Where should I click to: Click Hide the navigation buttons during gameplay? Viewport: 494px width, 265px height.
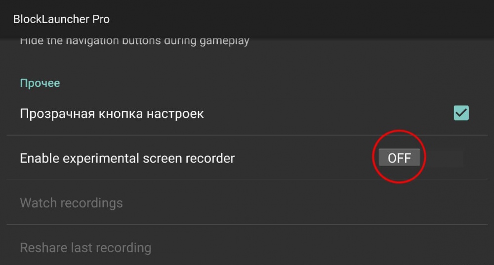point(134,41)
